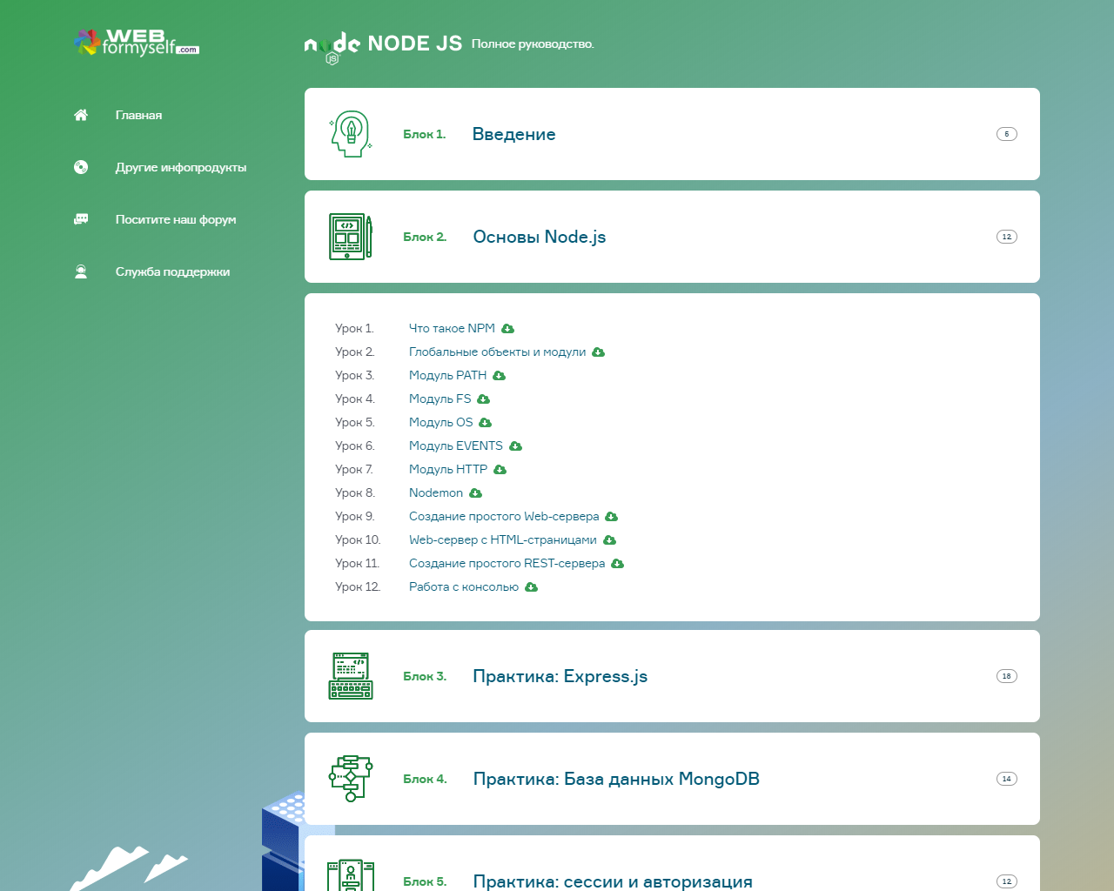Screen dimensions: 1114x891
Task: Click download icon next to Модуль PATH
Action: point(500,376)
